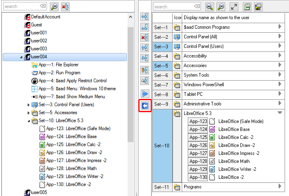This screenshot has width=289, height=196.
Task: Click the right panel search field
Action: coord(175,6)
